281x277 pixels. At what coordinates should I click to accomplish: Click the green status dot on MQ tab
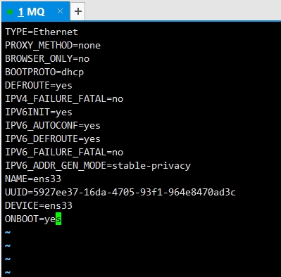pyautogui.click(x=10, y=12)
